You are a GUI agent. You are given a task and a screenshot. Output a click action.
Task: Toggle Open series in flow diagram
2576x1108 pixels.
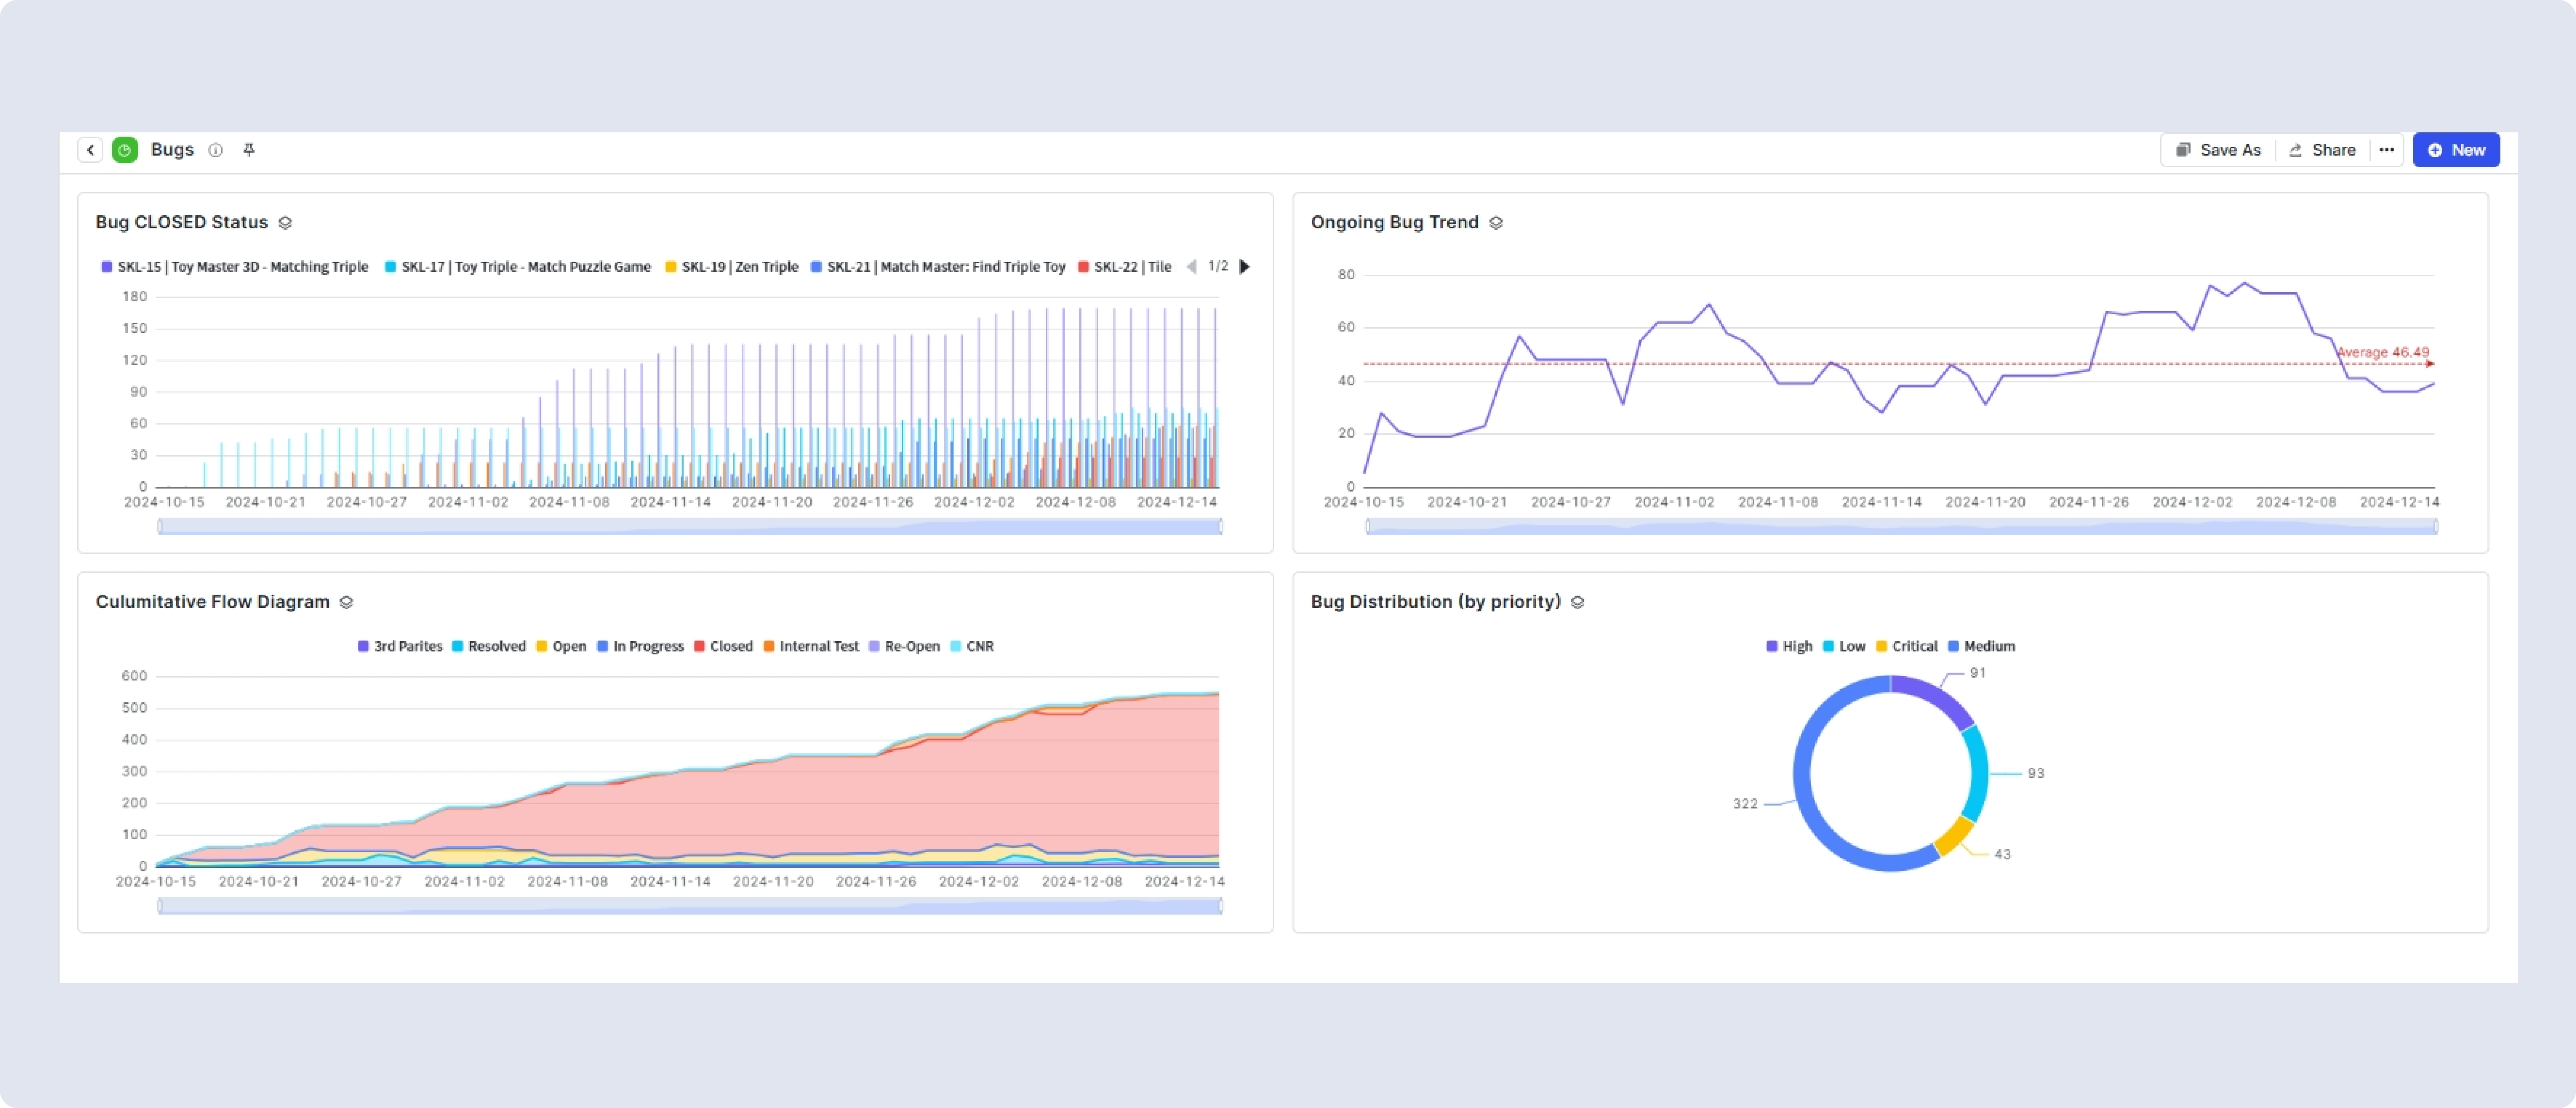pyautogui.click(x=562, y=646)
